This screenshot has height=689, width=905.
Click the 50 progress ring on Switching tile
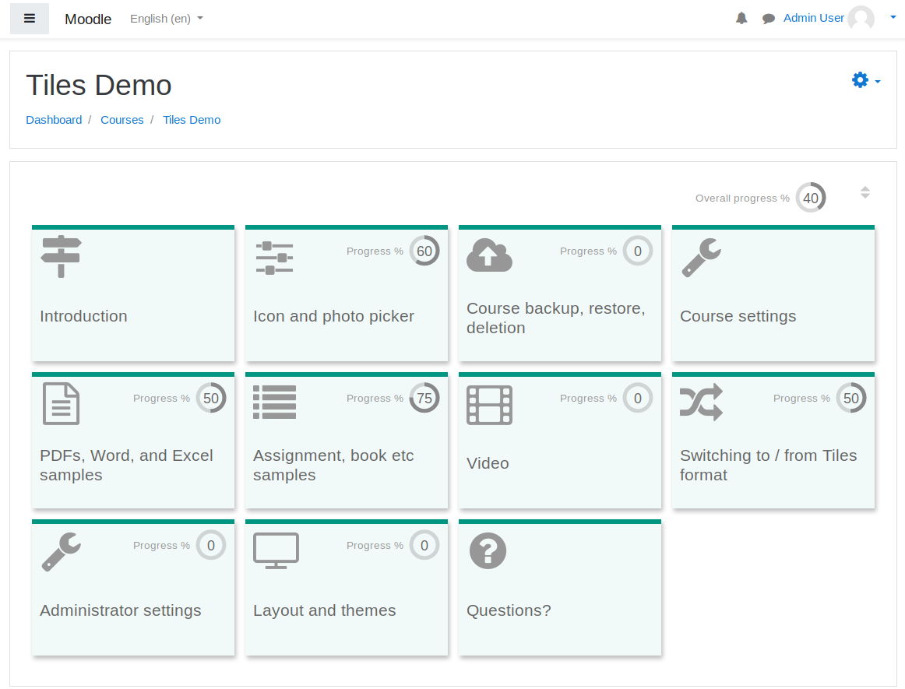(x=851, y=398)
